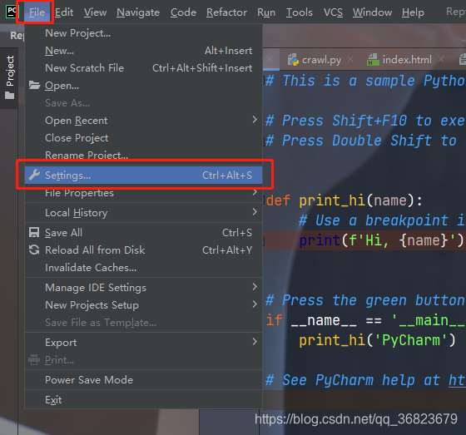
Task: Close the index.html editor tab
Action: pyautogui.click(x=441, y=59)
